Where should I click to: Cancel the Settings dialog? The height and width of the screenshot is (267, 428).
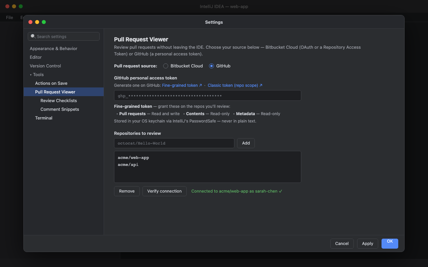coord(342,244)
